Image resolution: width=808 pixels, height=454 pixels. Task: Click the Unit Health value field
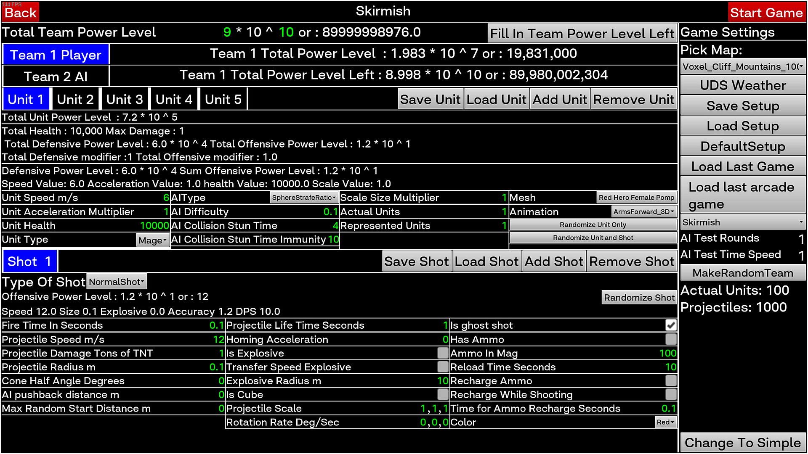coord(154,226)
